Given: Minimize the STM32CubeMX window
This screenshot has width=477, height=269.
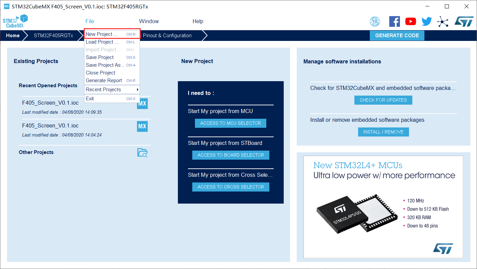Looking at the screenshot, I should (x=427, y=6).
